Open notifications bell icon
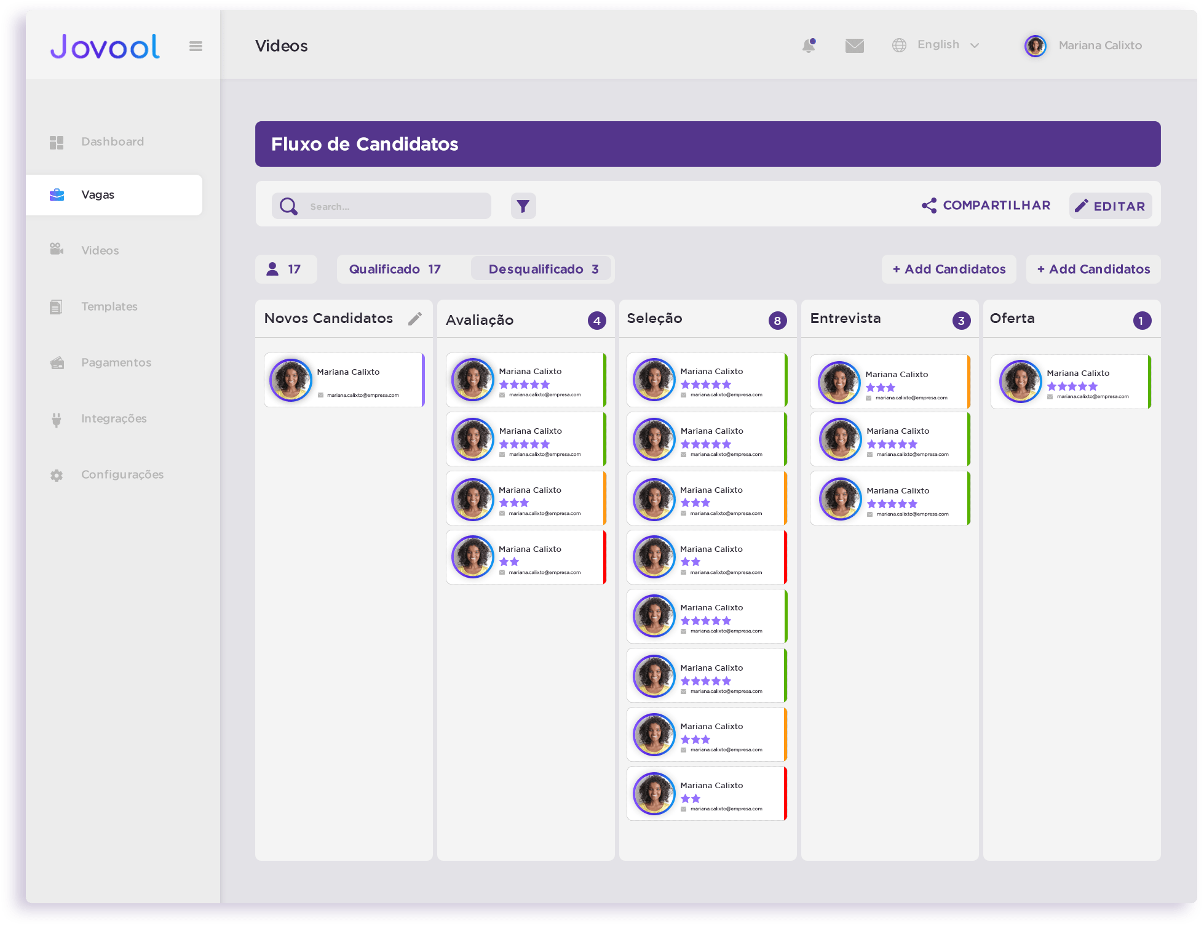The width and height of the screenshot is (1204, 926). coord(809,46)
